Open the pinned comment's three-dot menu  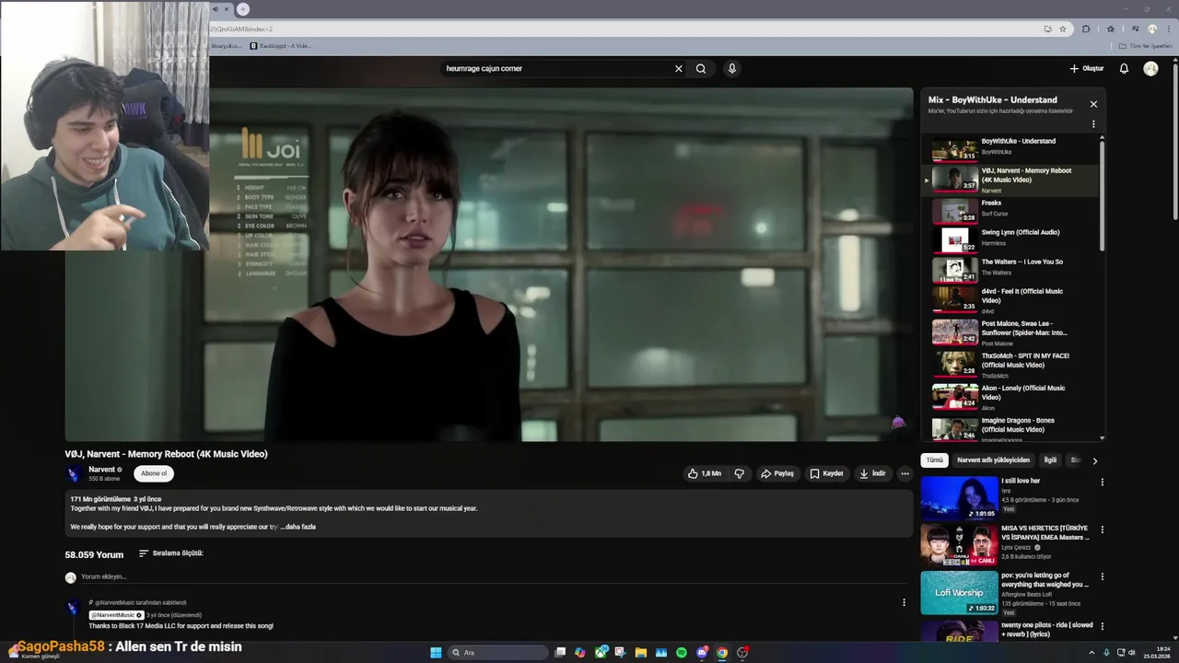(904, 603)
